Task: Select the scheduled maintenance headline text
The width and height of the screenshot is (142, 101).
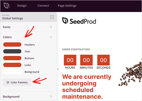Action: [x=87, y=87]
